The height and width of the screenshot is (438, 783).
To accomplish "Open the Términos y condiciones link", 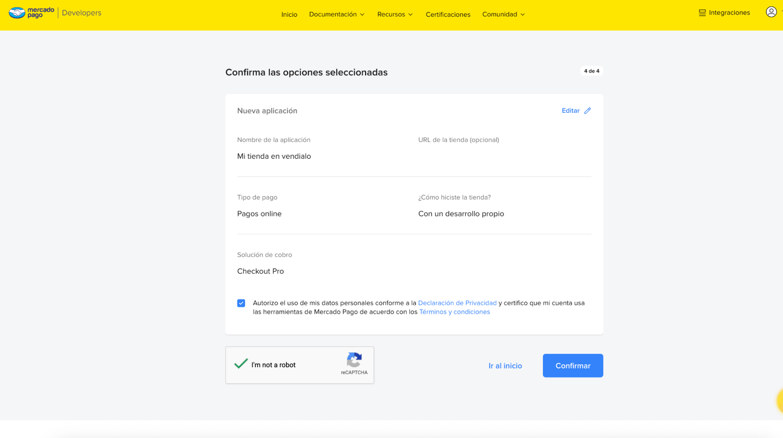I will [454, 312].
